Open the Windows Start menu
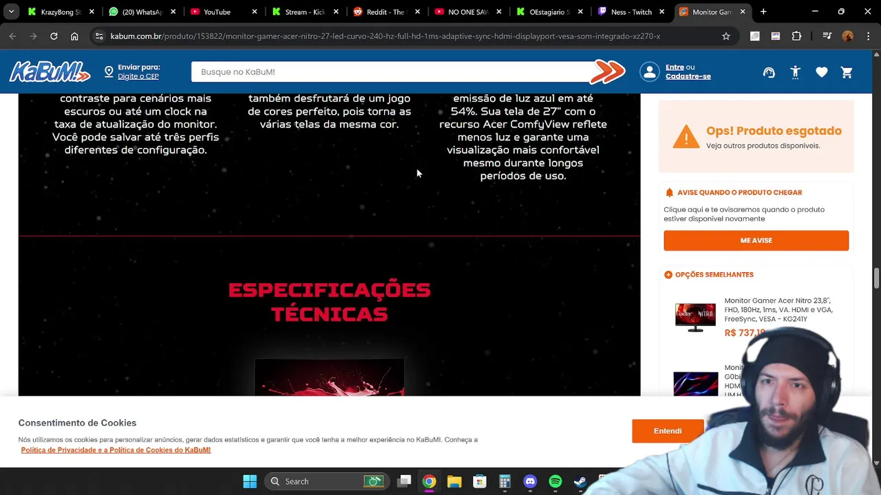The height and width of the screenshot is (495, 881). (250, 481)
